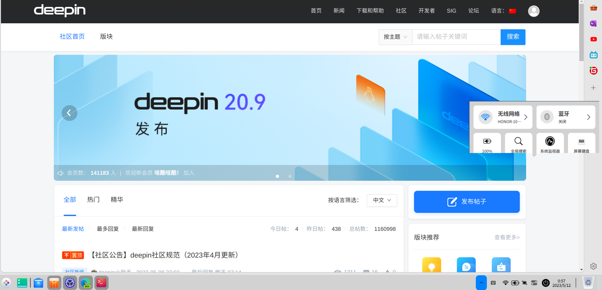
Task: Open the Control Center gear dock icon
Action: coord(70,283)
